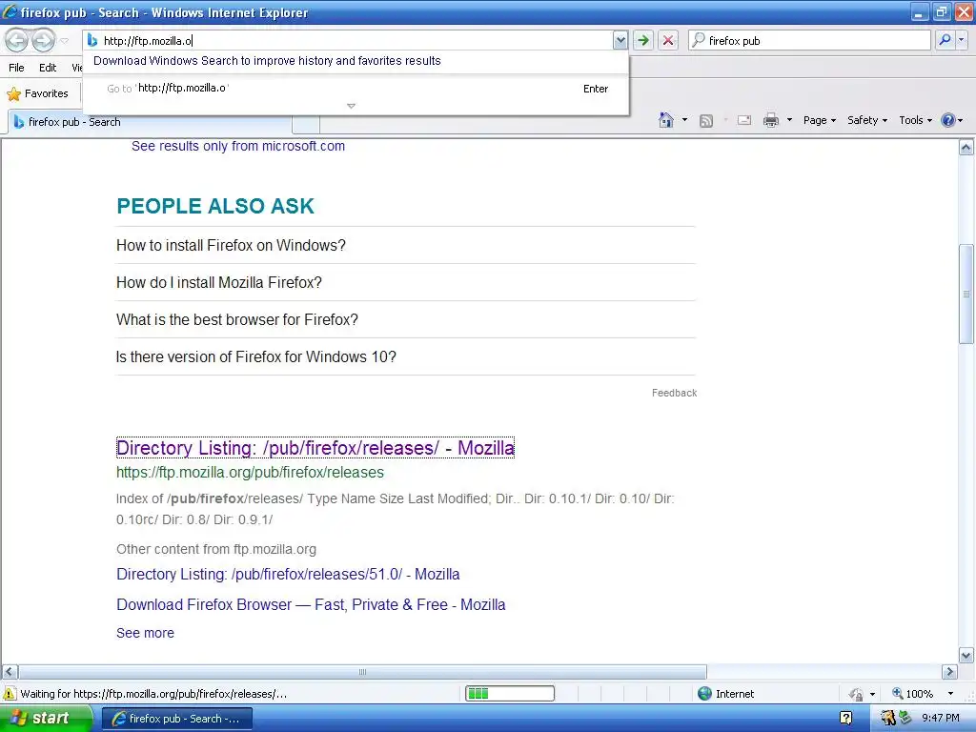The image size is (976, 732).
Task: Click the red Stop loading button
Action: pyautogui.click(x=668, y=40)
